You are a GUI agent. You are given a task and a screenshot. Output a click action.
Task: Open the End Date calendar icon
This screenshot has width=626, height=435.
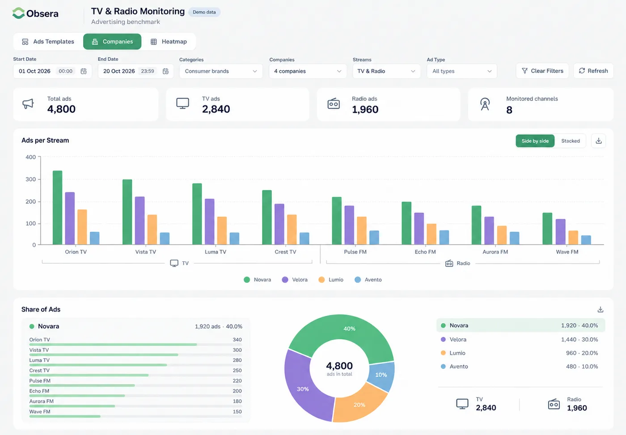pos(165,71)
